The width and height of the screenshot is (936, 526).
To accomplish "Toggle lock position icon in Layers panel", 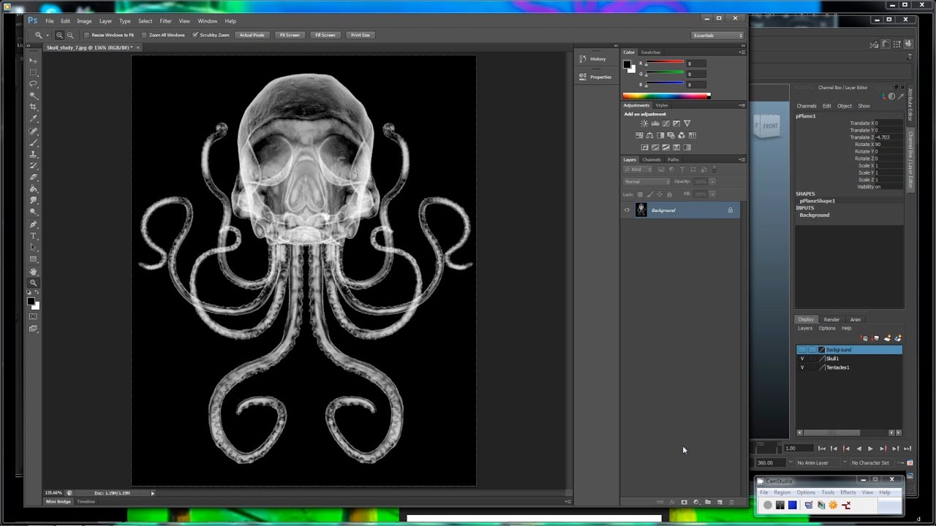I will tap(660, 194).
